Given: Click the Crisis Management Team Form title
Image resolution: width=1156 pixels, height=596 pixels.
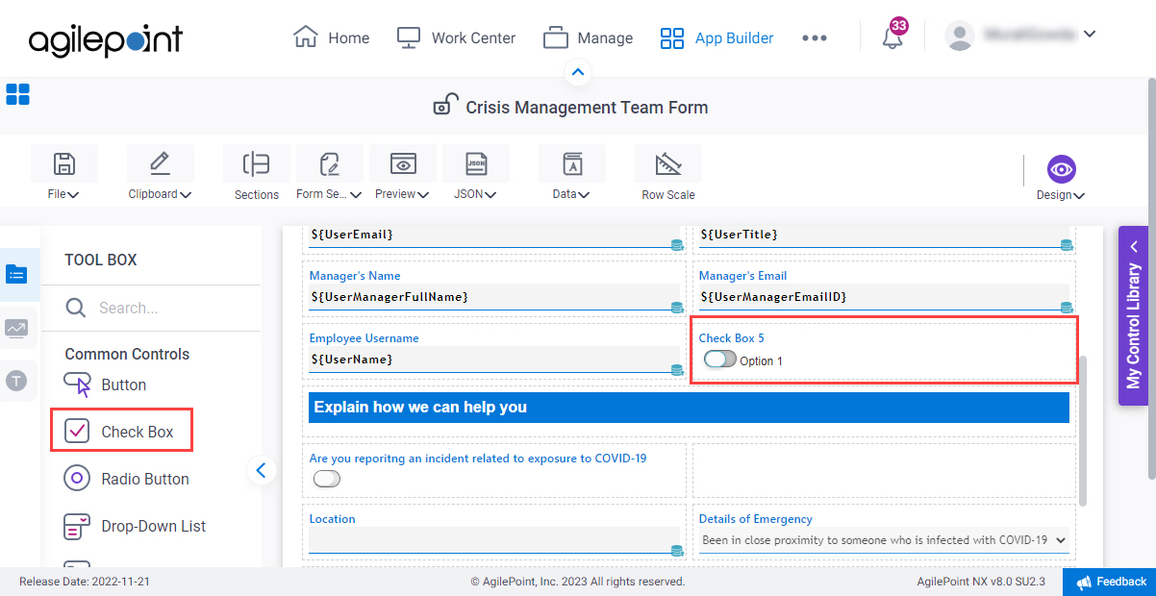Looking at the screenshot, I should point(587,108).
